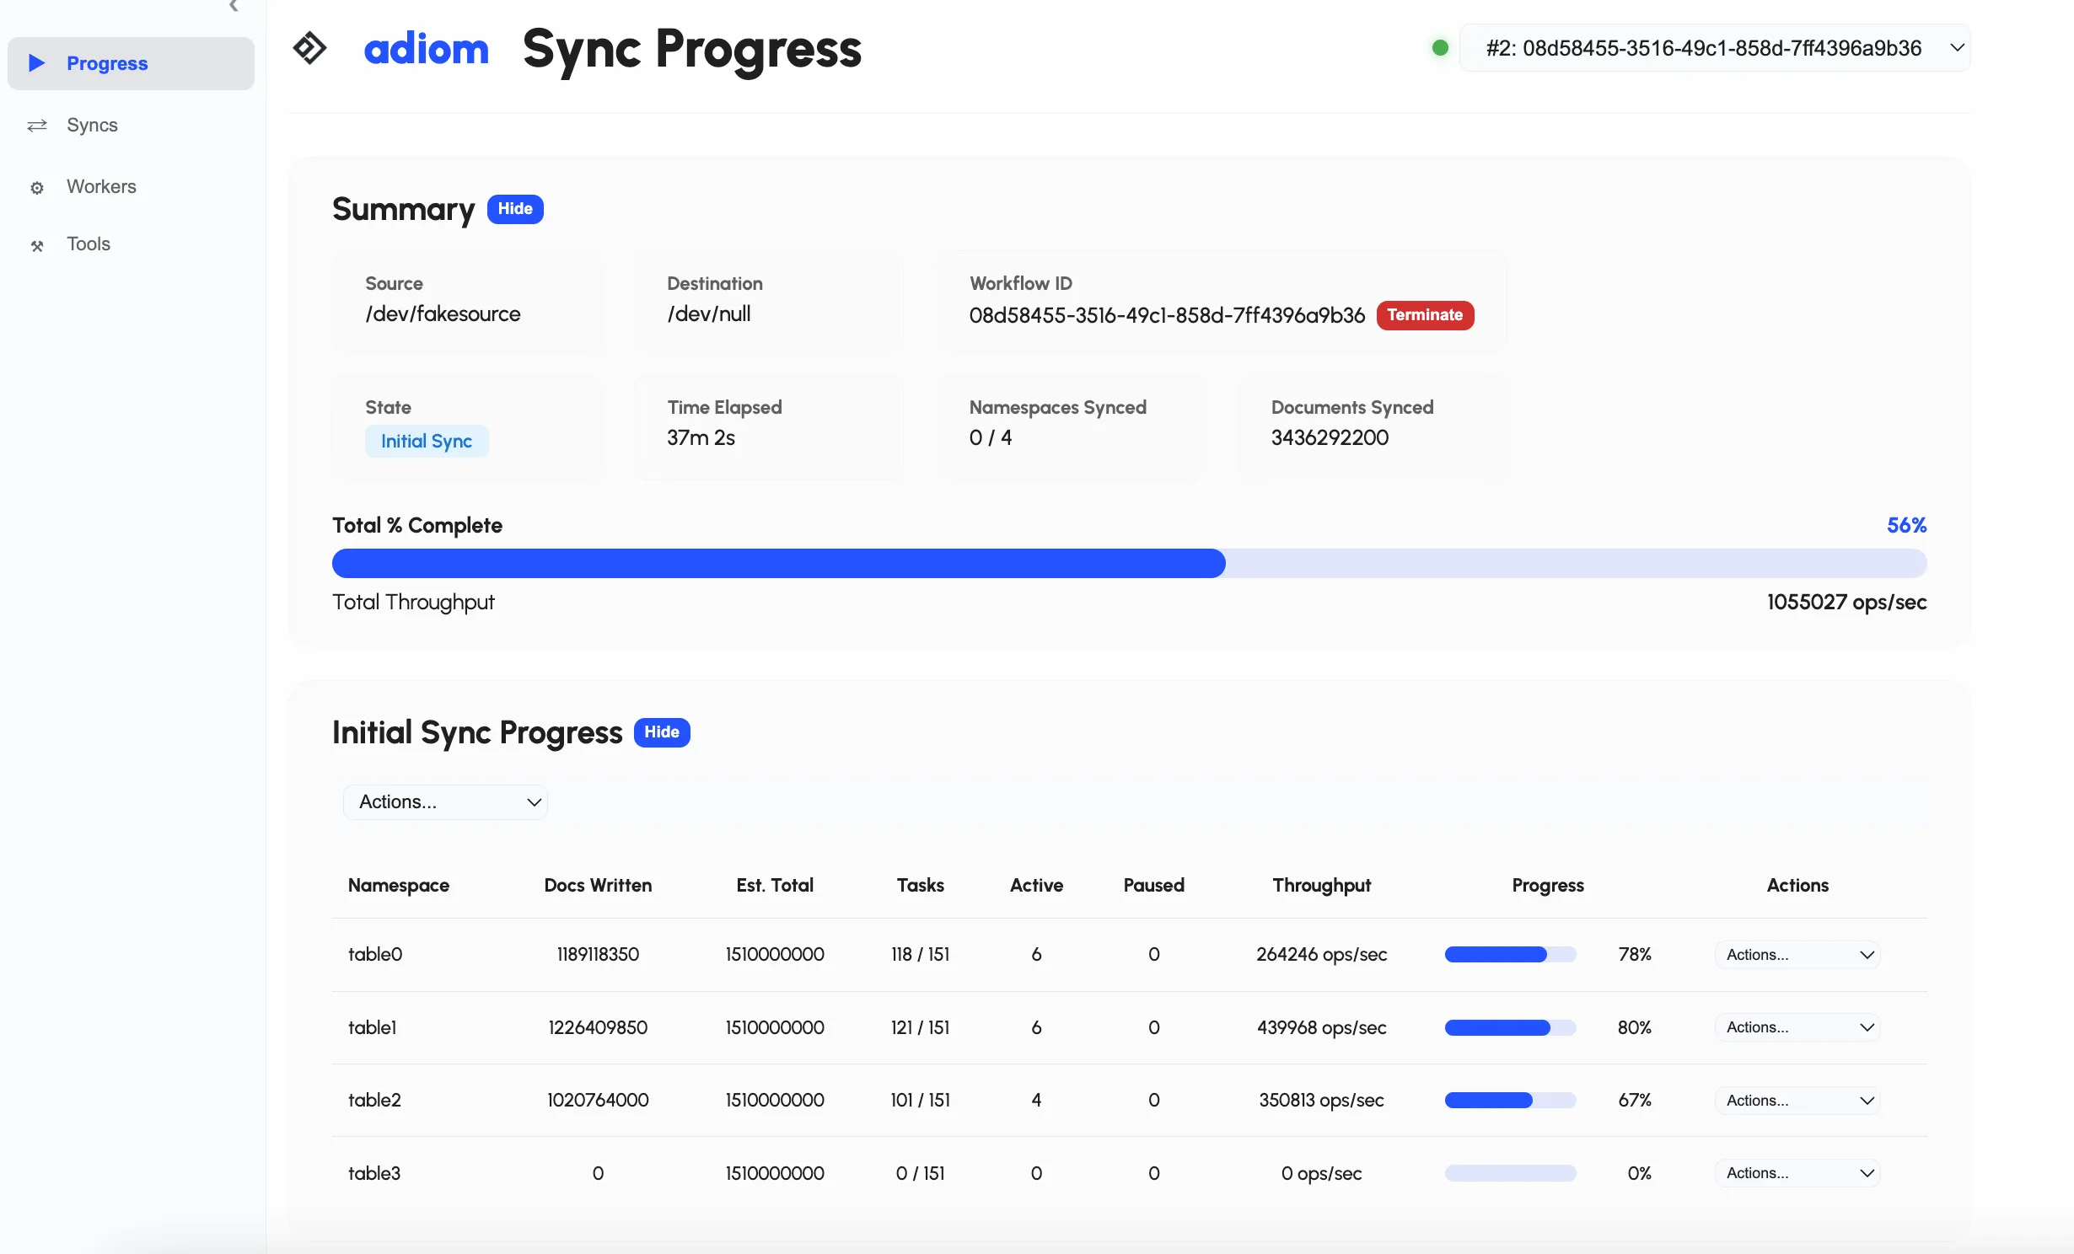2074x1254 pixels.
Task: Open the workflow selector dropdown #2
Action: 1715,48
